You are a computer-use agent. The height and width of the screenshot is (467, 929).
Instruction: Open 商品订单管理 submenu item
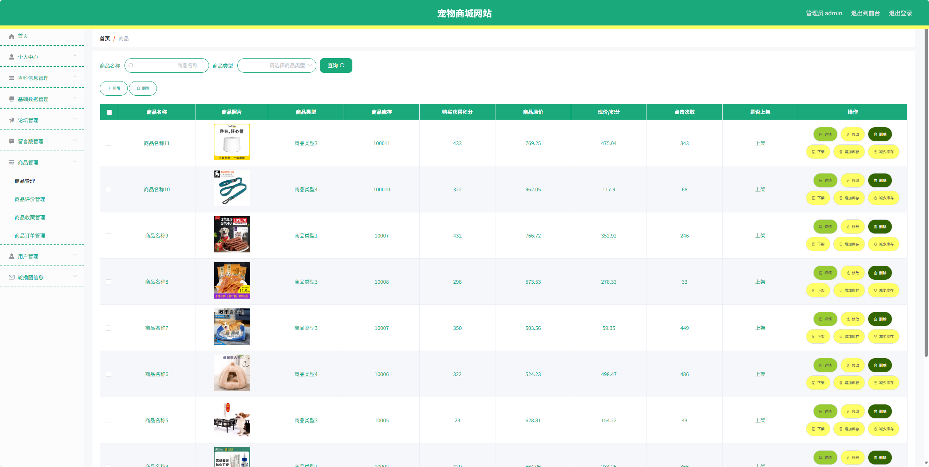pos(30,236)
